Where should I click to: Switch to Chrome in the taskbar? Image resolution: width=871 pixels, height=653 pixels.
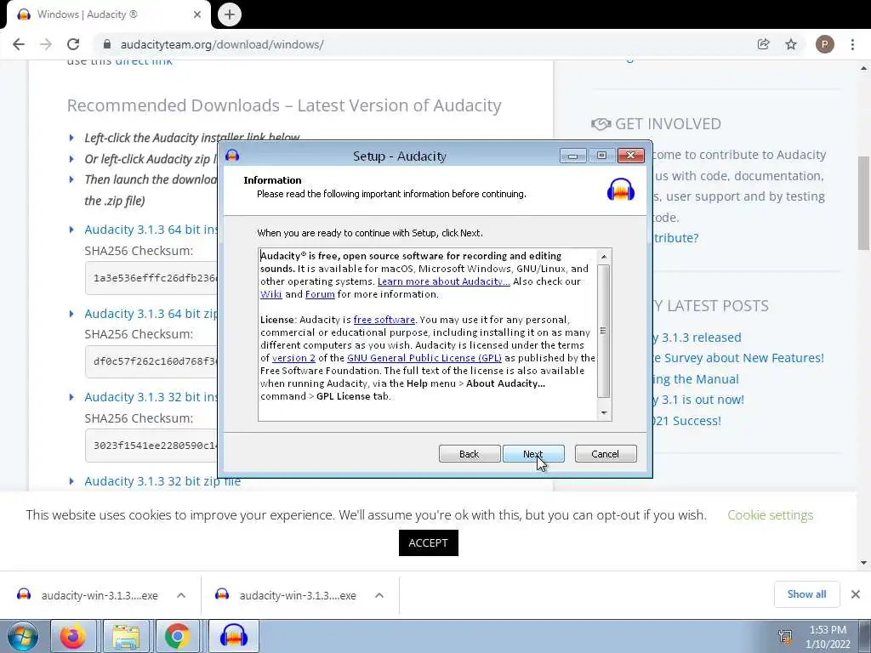click(x=178, y=636)
